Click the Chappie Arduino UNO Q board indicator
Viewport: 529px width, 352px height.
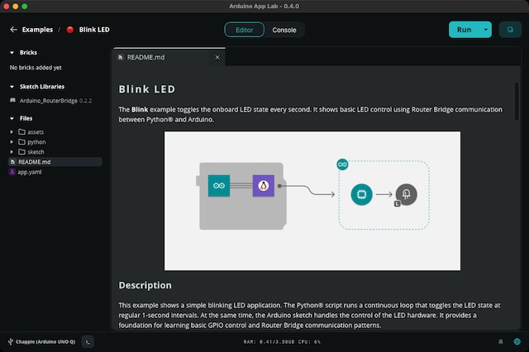click(x=41, y=341)
